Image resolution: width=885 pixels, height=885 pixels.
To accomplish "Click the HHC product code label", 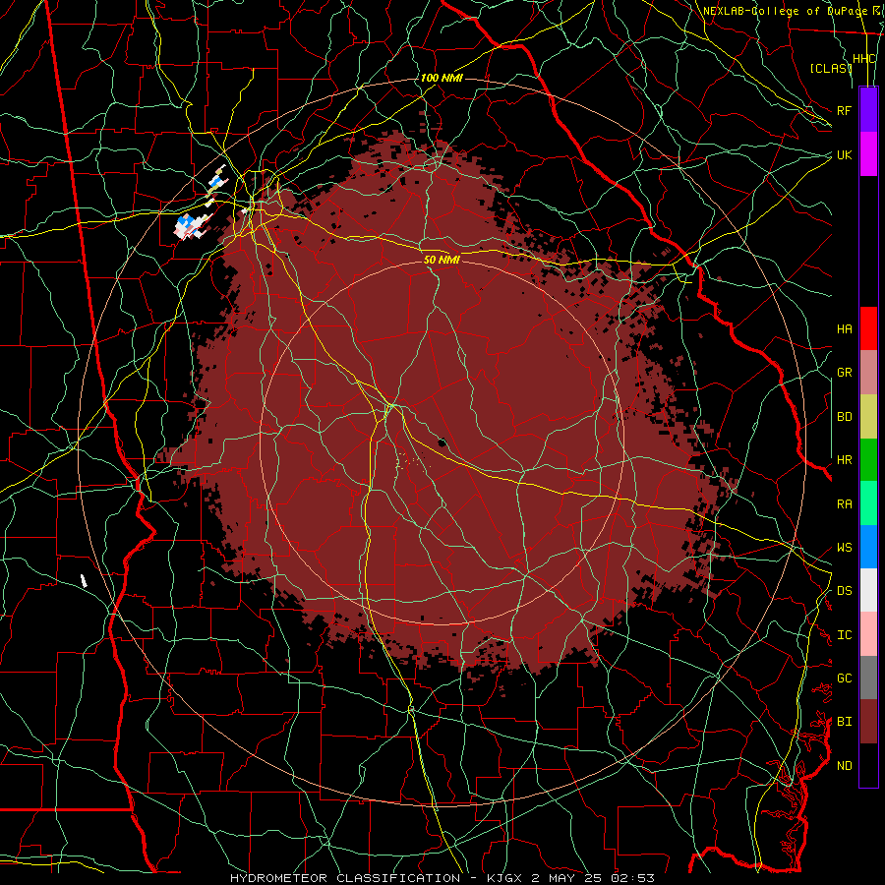I will (864, 59).
